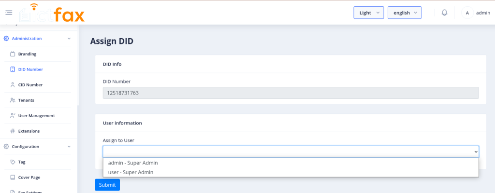Open the english language dropdown

pos(405,13)
